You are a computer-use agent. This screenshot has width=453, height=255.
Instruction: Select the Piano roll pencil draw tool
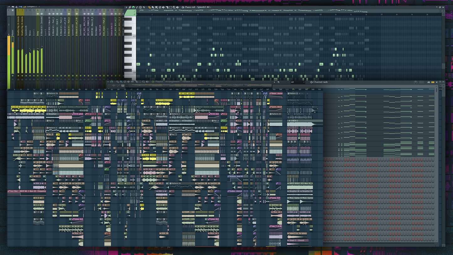(150, 7)
